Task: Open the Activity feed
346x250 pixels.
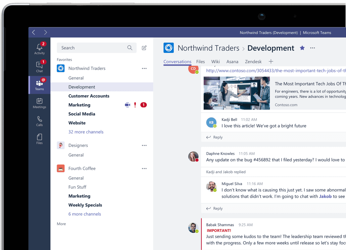Action: click(40, 49)
